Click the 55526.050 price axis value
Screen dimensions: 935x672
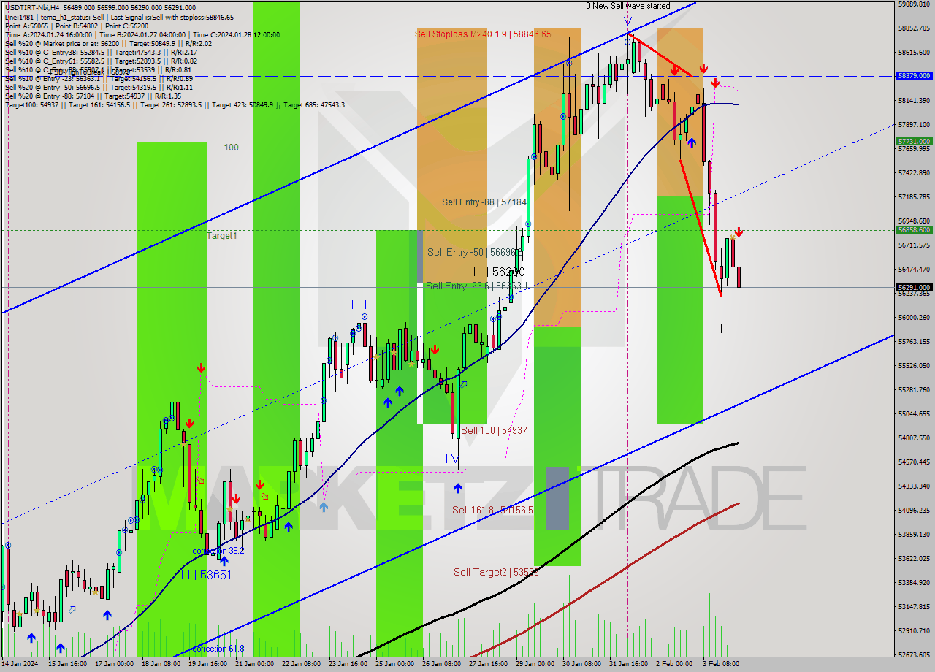click(914, 365)
